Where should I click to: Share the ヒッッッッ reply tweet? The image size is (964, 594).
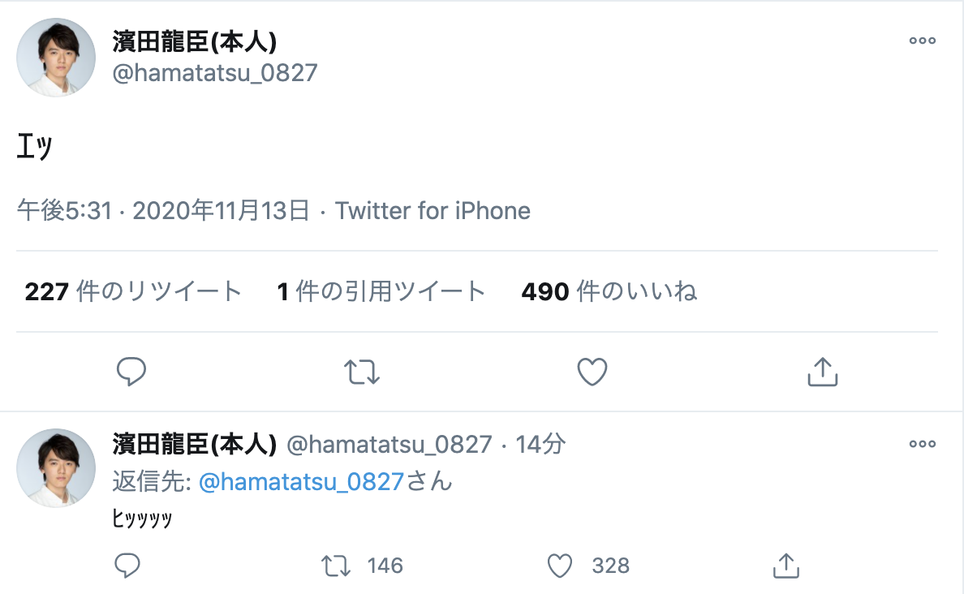(x=785, y=566)
